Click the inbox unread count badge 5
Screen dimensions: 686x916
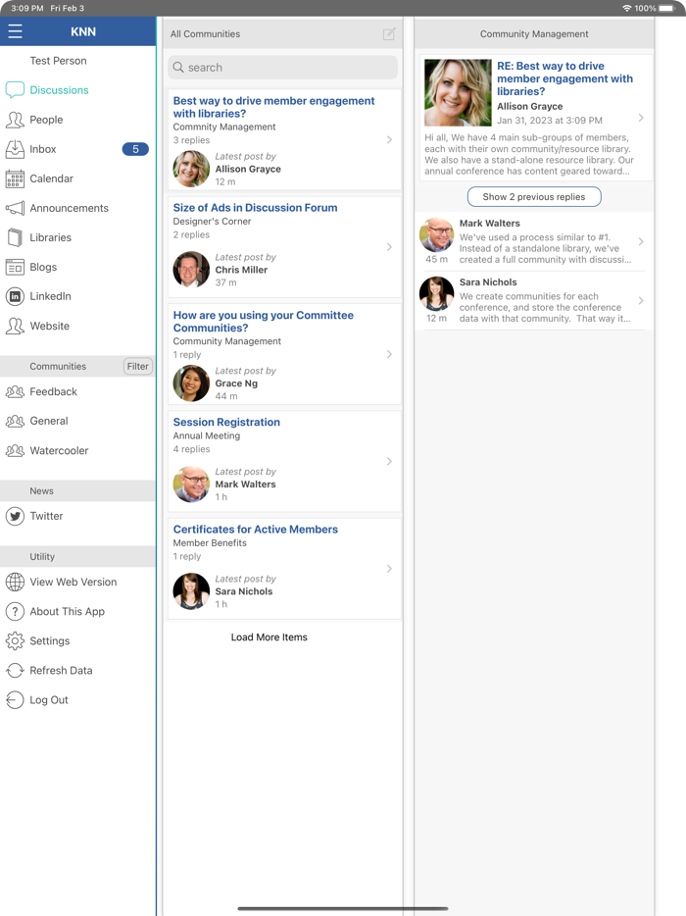pyautogui.click(x=135, y=149)
